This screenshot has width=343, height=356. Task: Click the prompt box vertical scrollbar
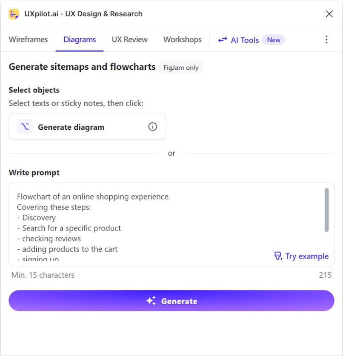[x=326, y=210]
